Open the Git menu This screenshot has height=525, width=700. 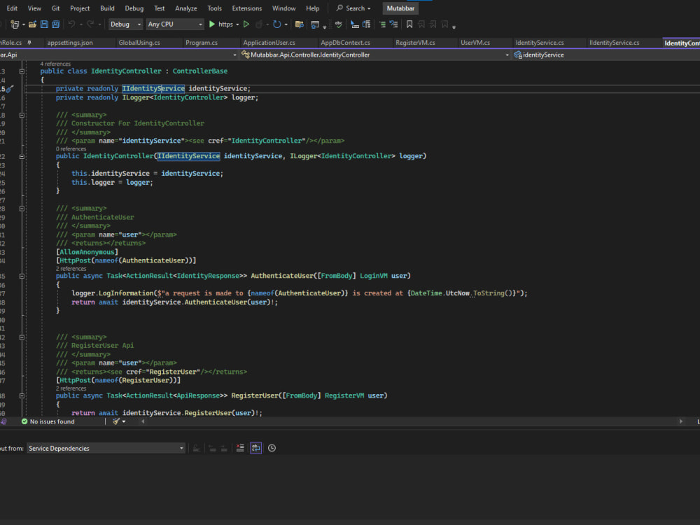[x=55, y=8]
